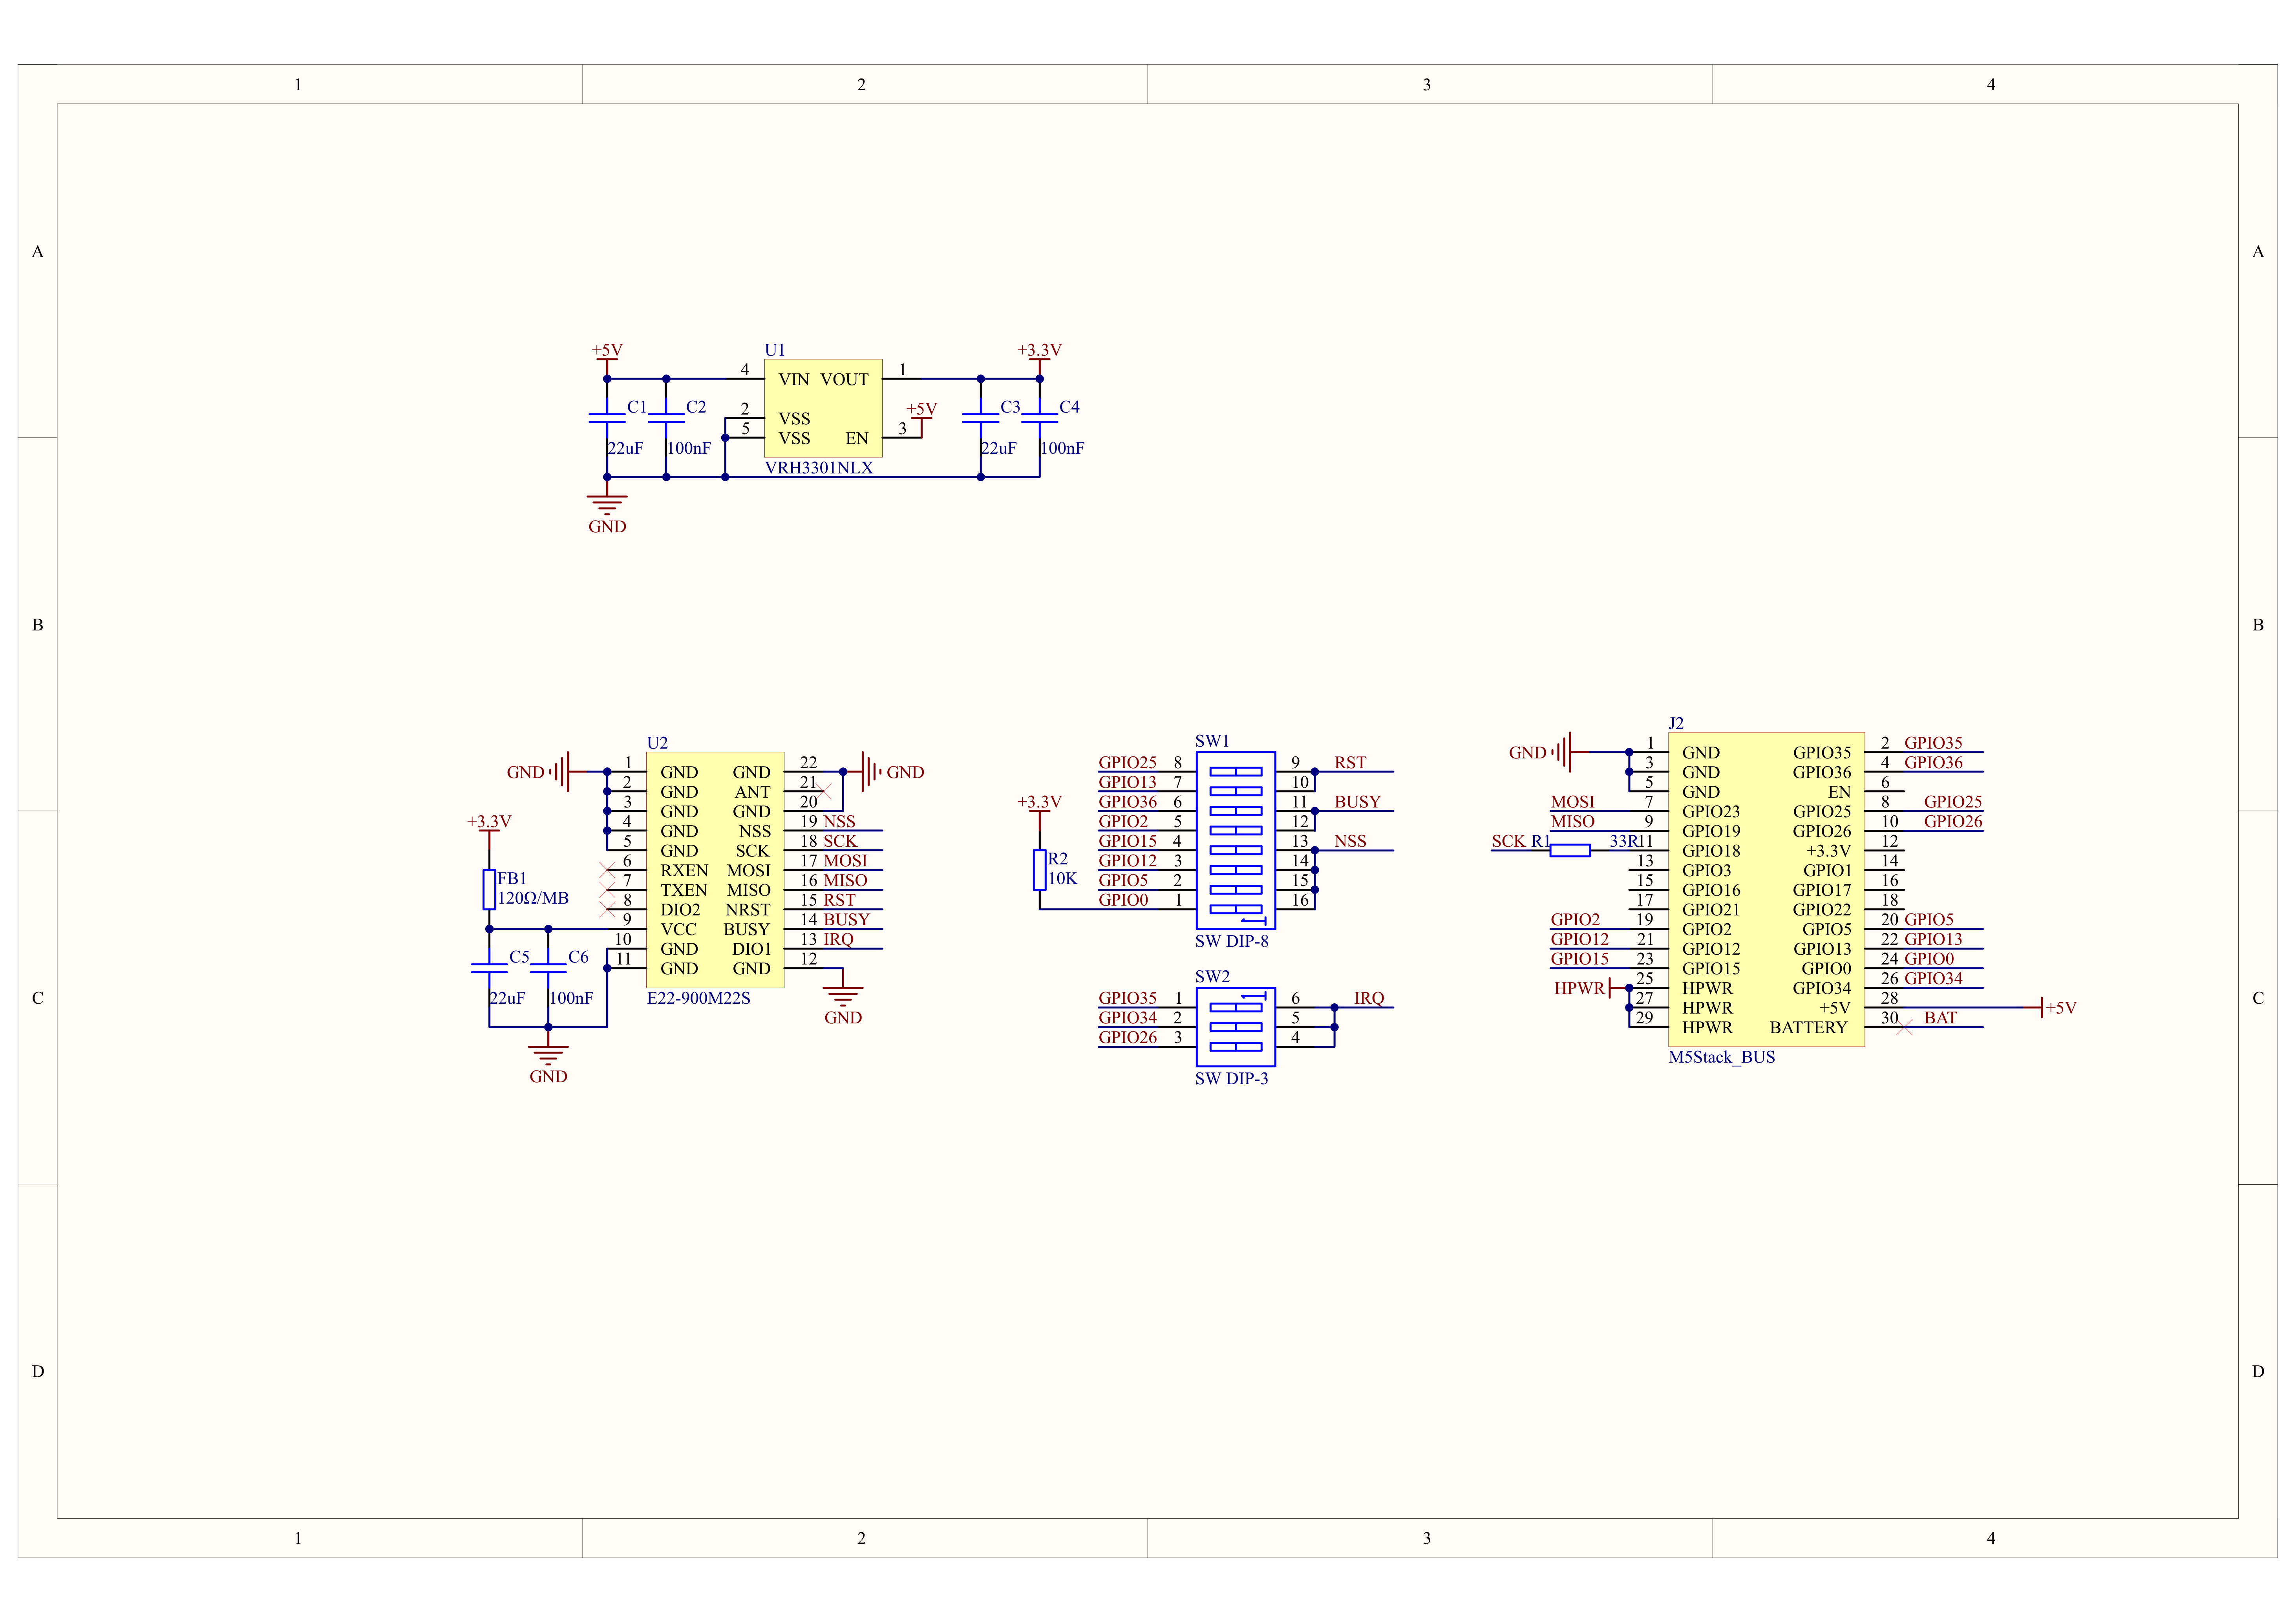
Task: Click the VOUT pin name on U1
Action: (845, 380)
